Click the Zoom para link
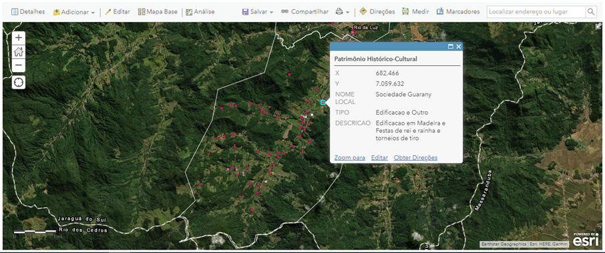This screenshot has width=605, height=253. [x=349, y=158]
